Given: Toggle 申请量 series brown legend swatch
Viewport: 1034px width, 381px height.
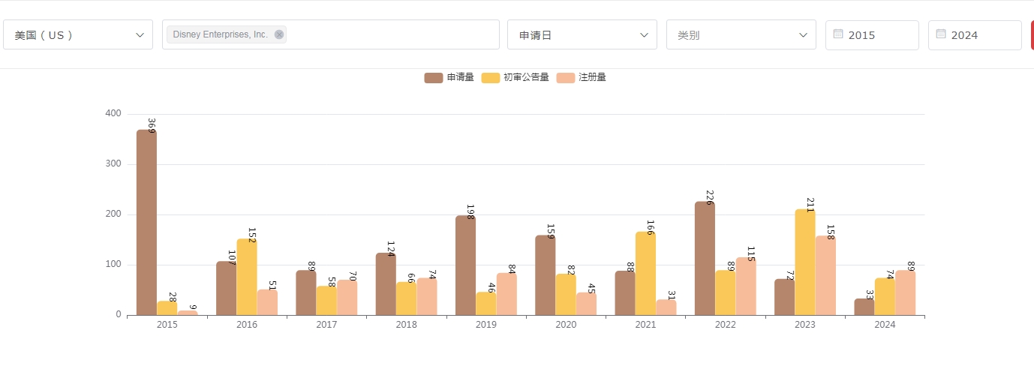Looking at the screenshot, I should click(434, 77).
